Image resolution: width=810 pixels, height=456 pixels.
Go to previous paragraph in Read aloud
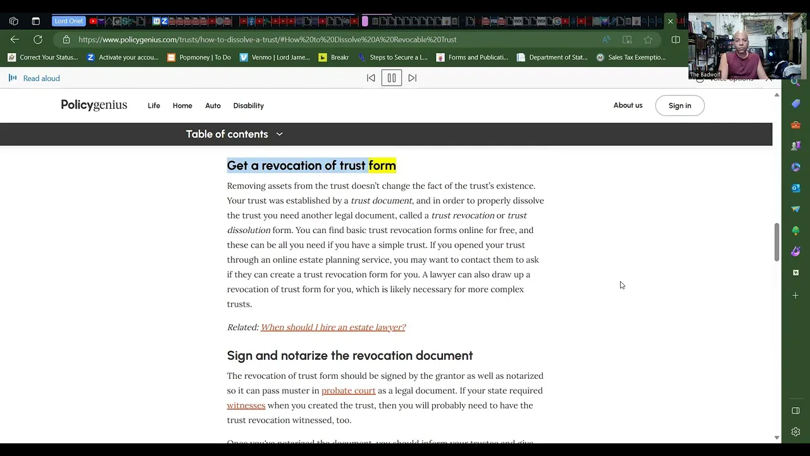pyautogui.click(x=371, y=78)
